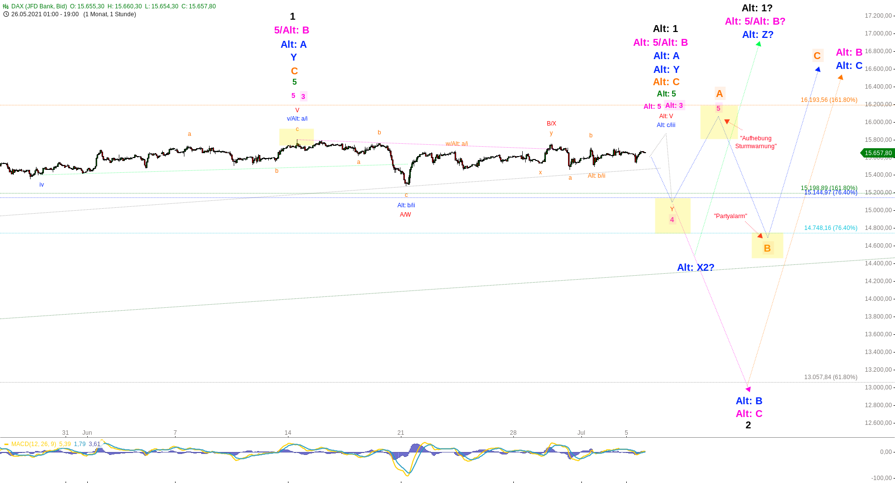
Task: Select the orange "B" label in yellow box
Action: click(767, 248)
